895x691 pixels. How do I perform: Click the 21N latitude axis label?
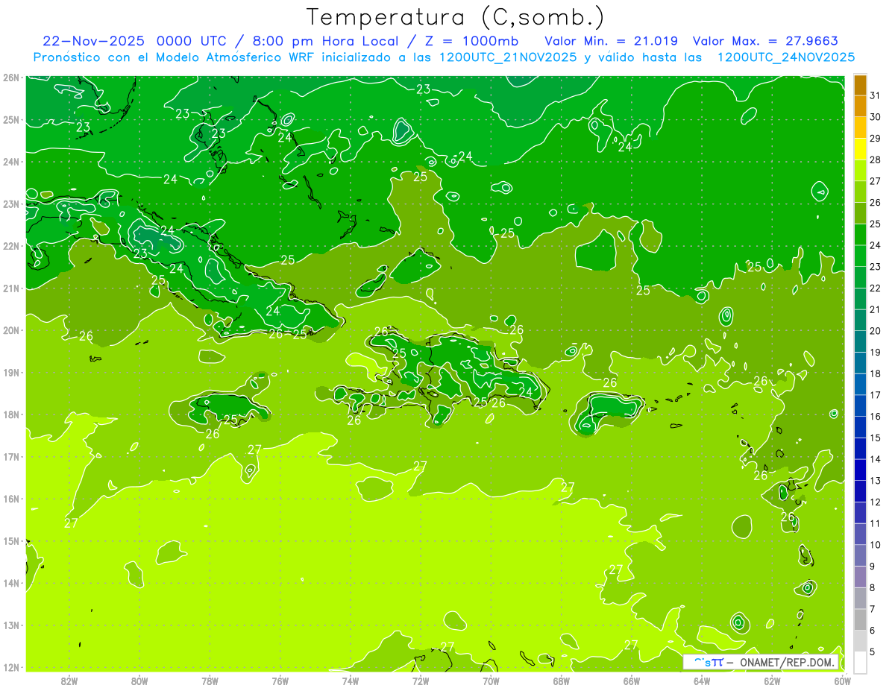pos(10,288)
